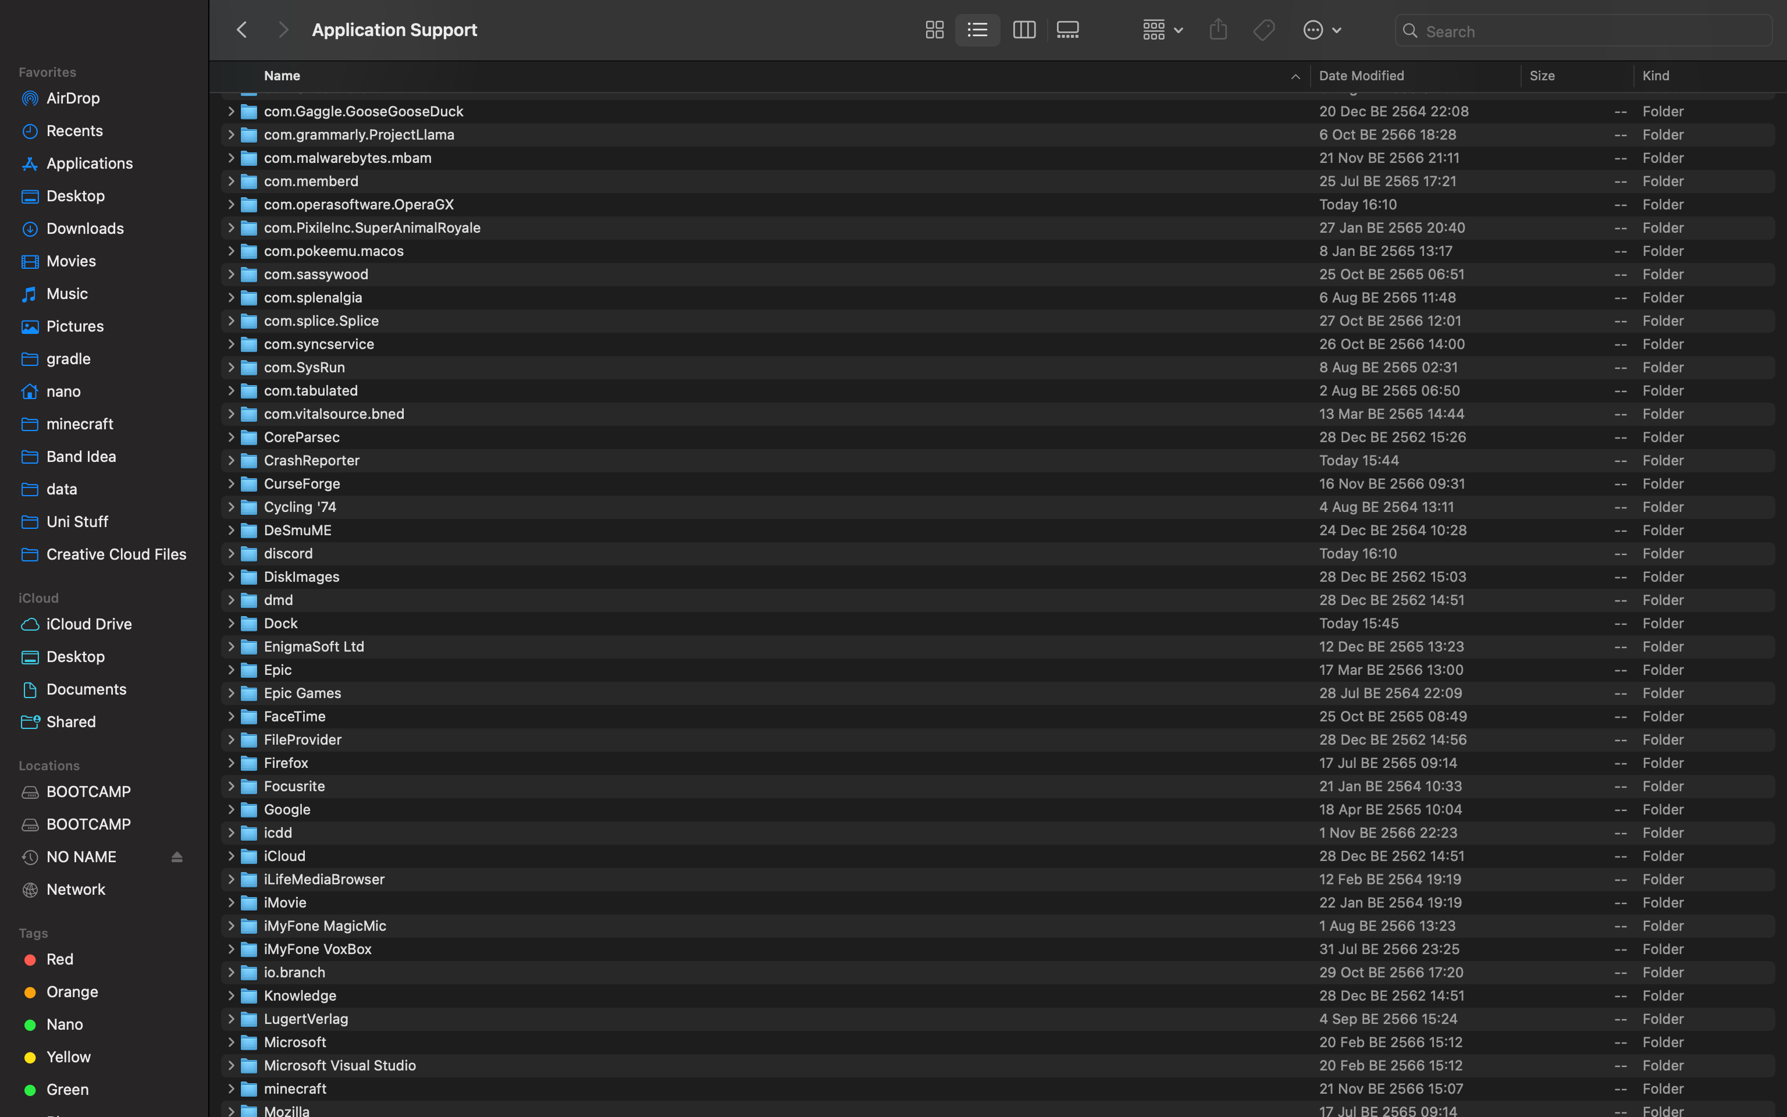Click the Edit Tags icon

click(x=1263, y=30)
